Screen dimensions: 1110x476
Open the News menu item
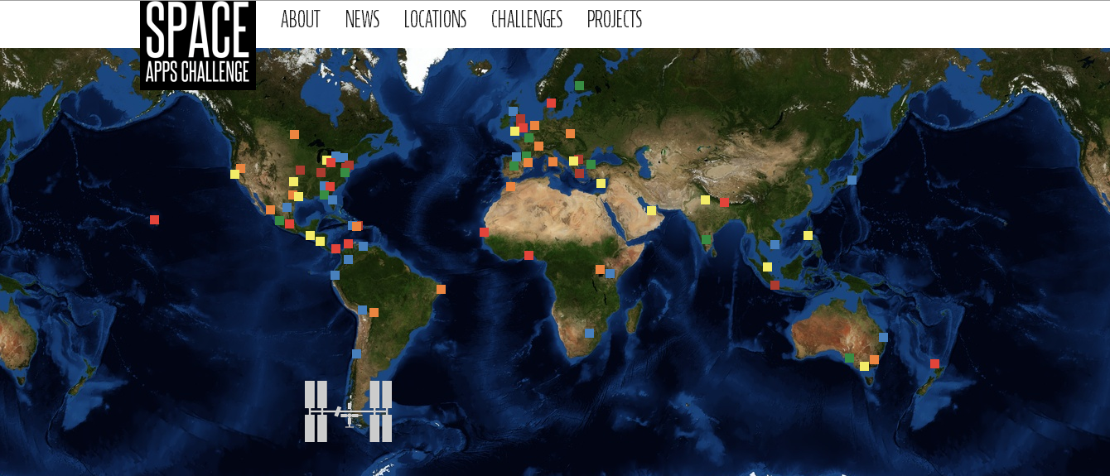[362, 19]
